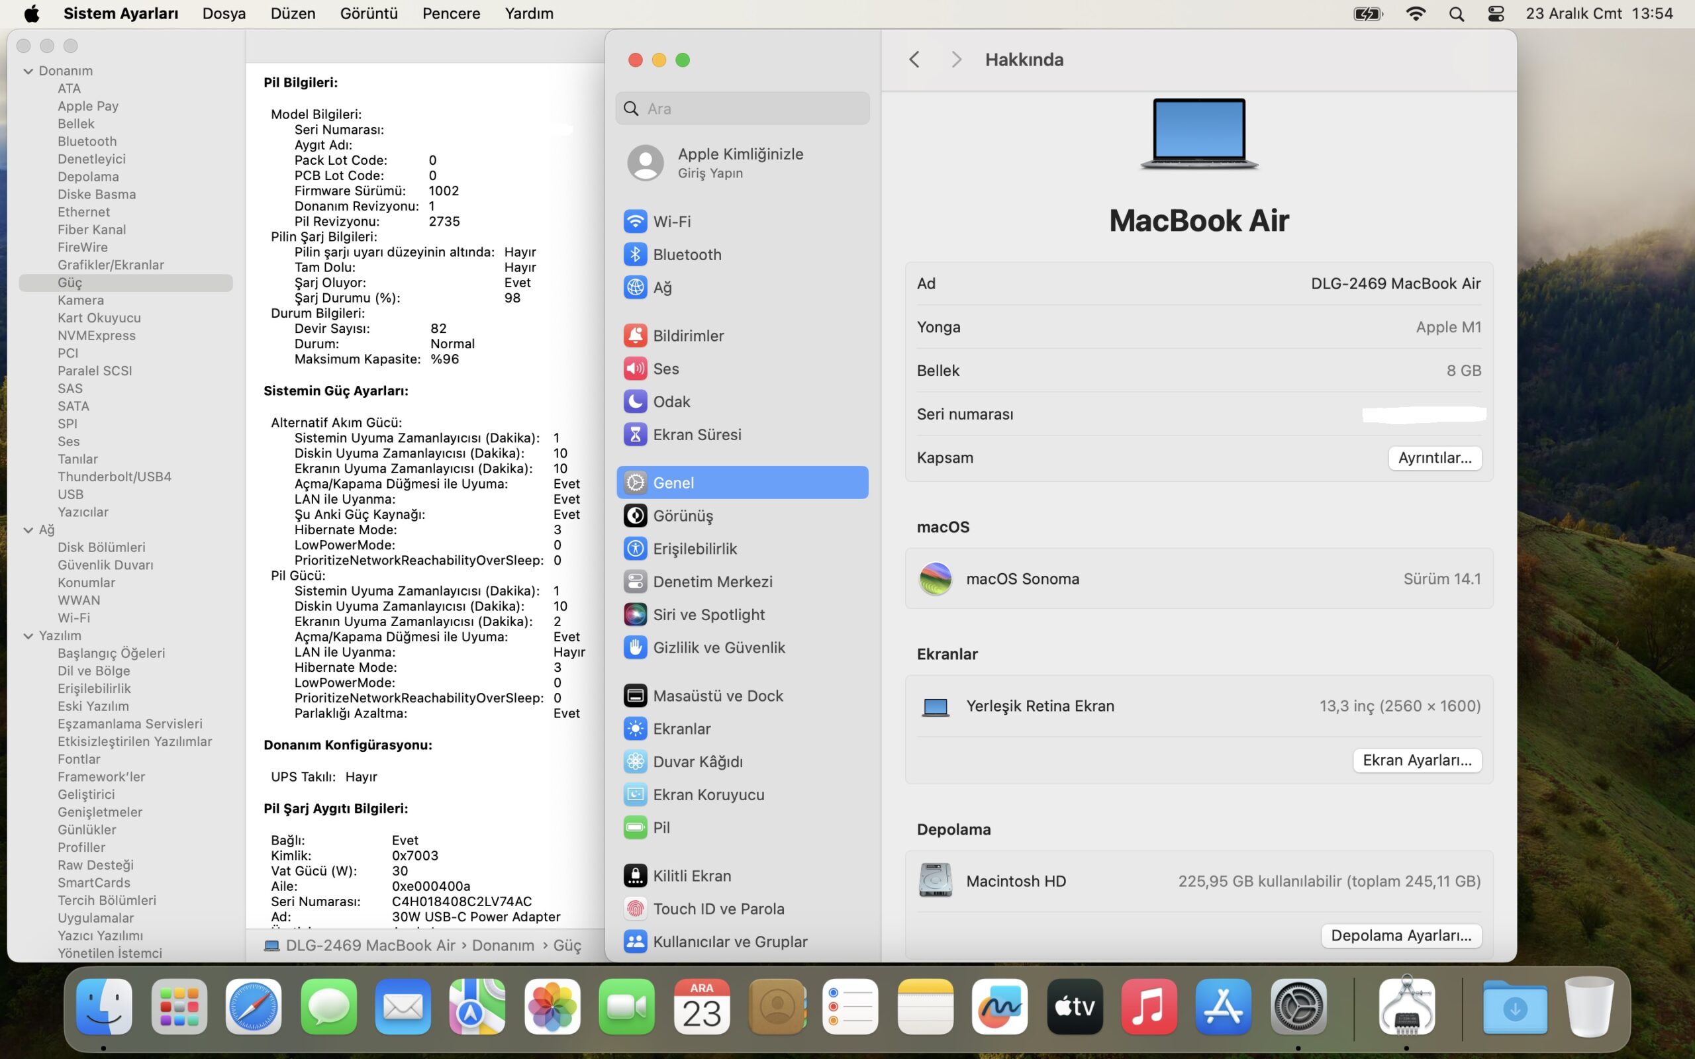Viewport: 1695px width, 1059px height.
Task: Select macOS Sonoma version row
Action: [1198, 578]
